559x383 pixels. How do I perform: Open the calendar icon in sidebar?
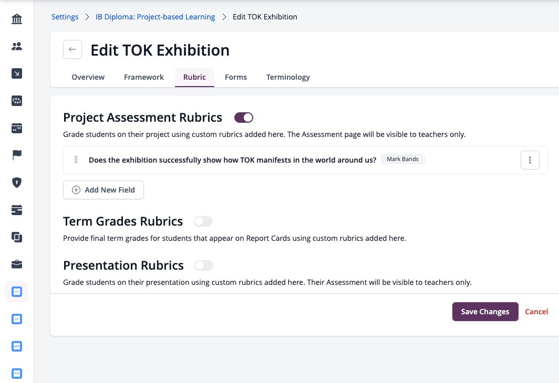click(x=17, y=128)
